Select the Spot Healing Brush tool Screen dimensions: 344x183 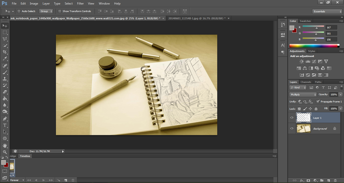click(x=5, y=66)
